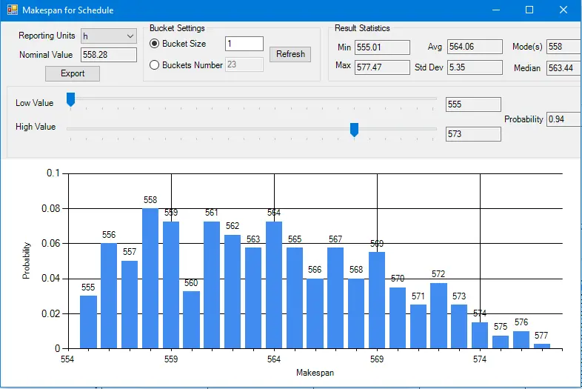This screenshot has width=582, height=389.
Task: Click the High Value slider handle
Action: [x=354, y=130]
